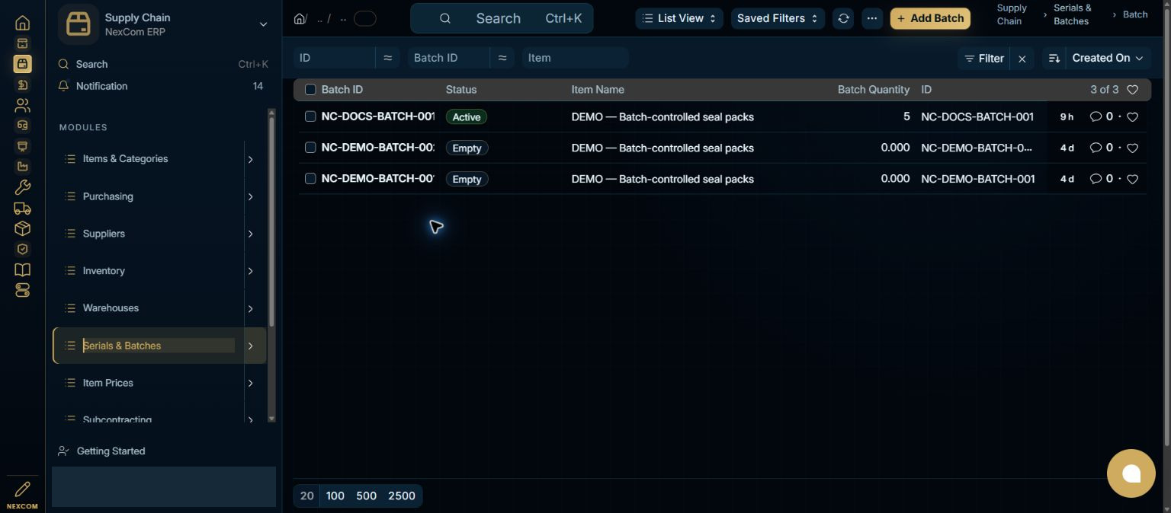Viewport: 1171px width, 513px height.
Task: Click the NEXCOM pencil edit icon
Action: click(22, 489)
